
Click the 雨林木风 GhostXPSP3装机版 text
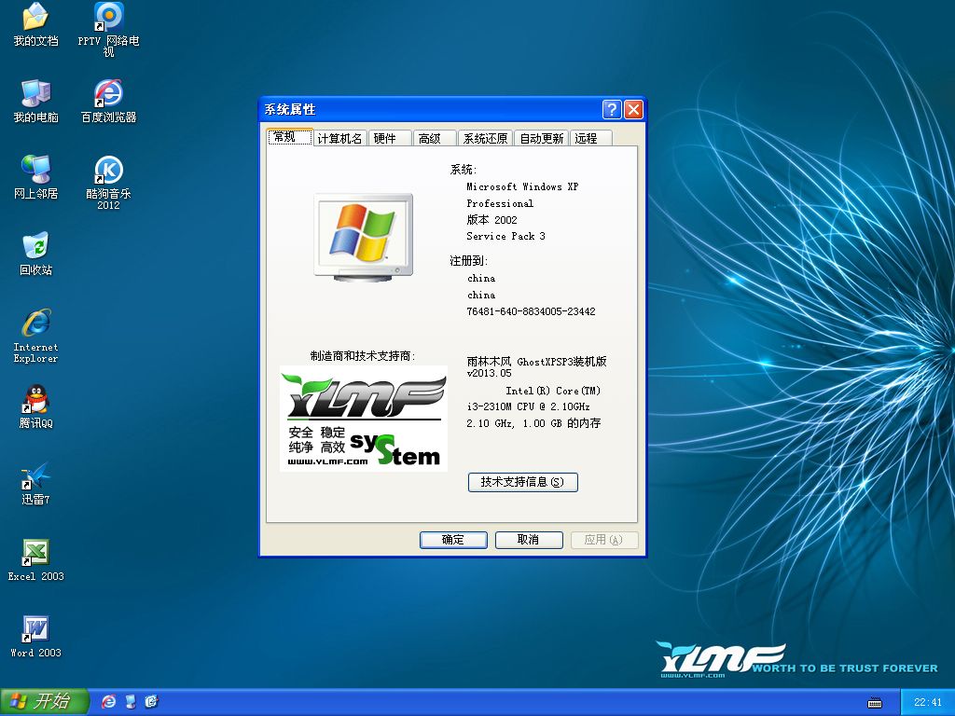(536, 362)
